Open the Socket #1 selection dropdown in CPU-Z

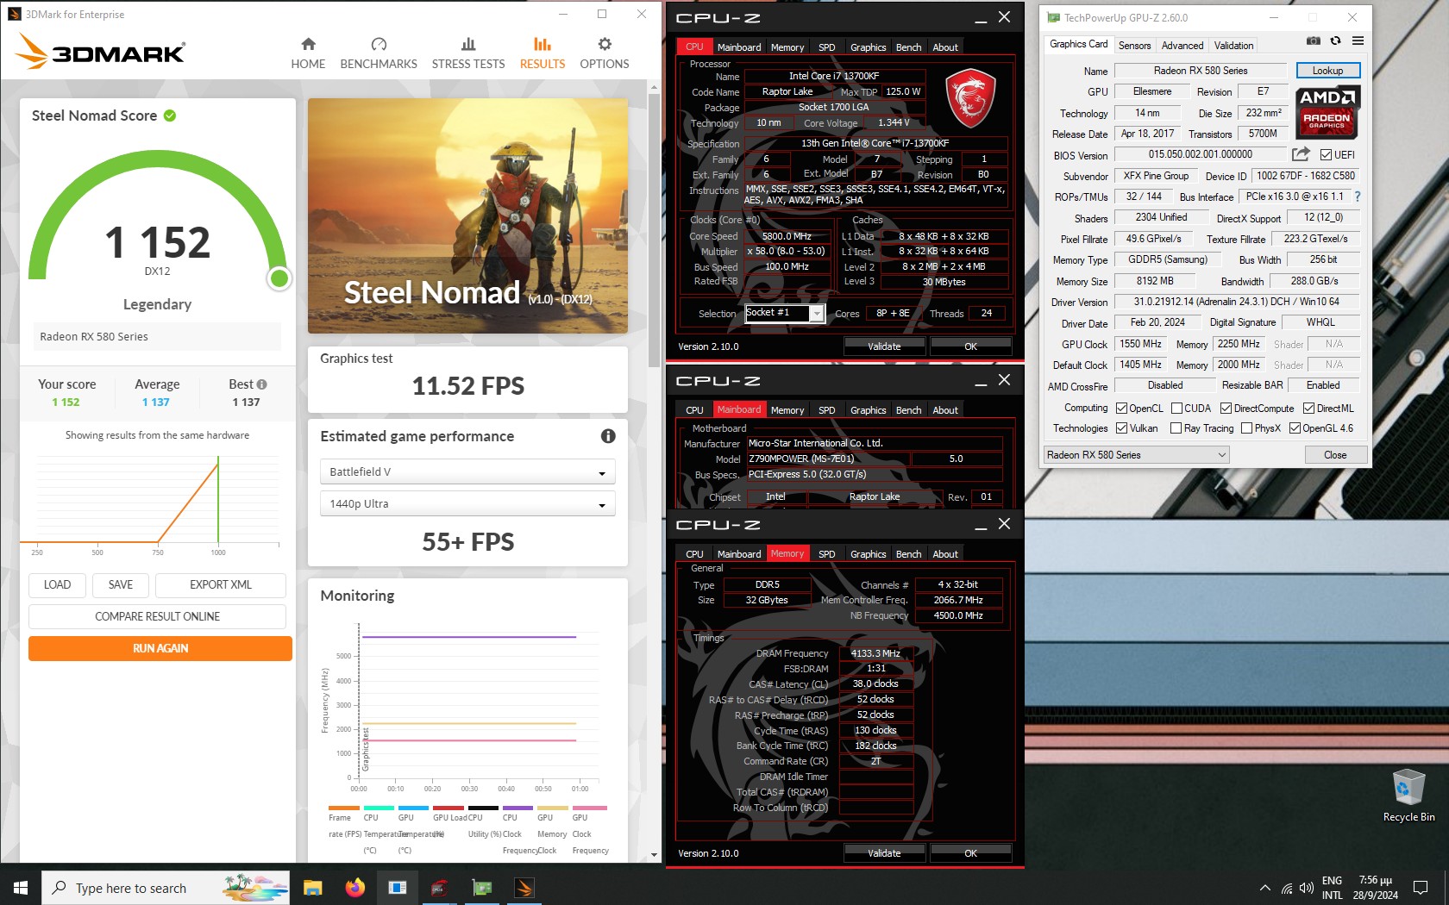pyautogui.click(x=785, y=313)
